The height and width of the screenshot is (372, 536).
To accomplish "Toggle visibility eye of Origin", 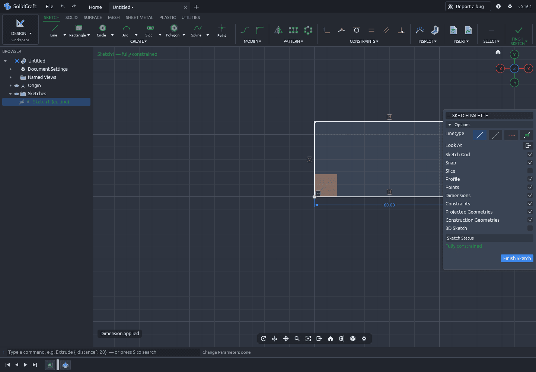I will pos(16,86).
